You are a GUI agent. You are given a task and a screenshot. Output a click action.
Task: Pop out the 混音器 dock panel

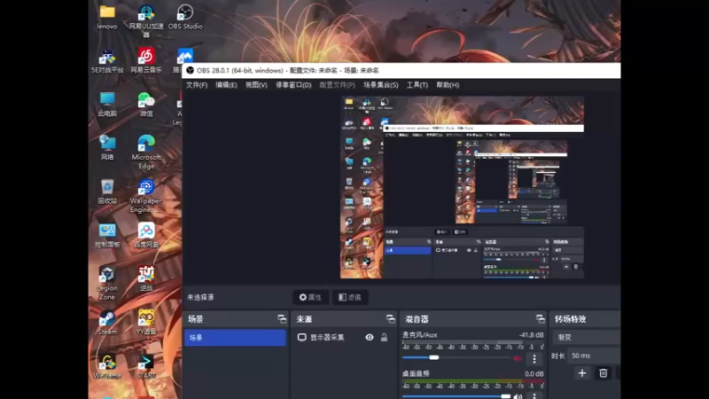click(x=541, y=319)
